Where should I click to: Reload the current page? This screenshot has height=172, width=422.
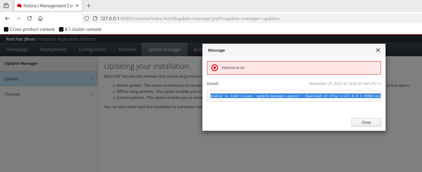coord(29,18)
